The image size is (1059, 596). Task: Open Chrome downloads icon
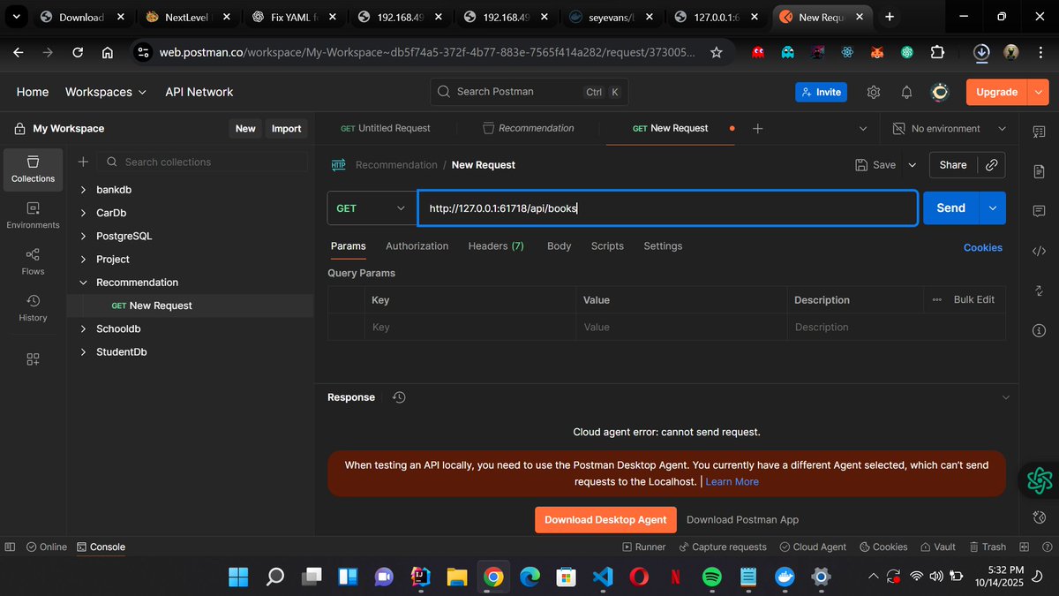coord(981,53)
